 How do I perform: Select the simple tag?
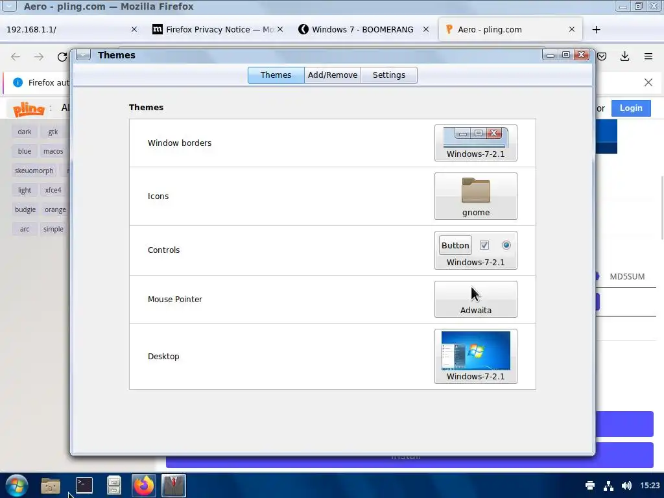click(x=53, y=229)
